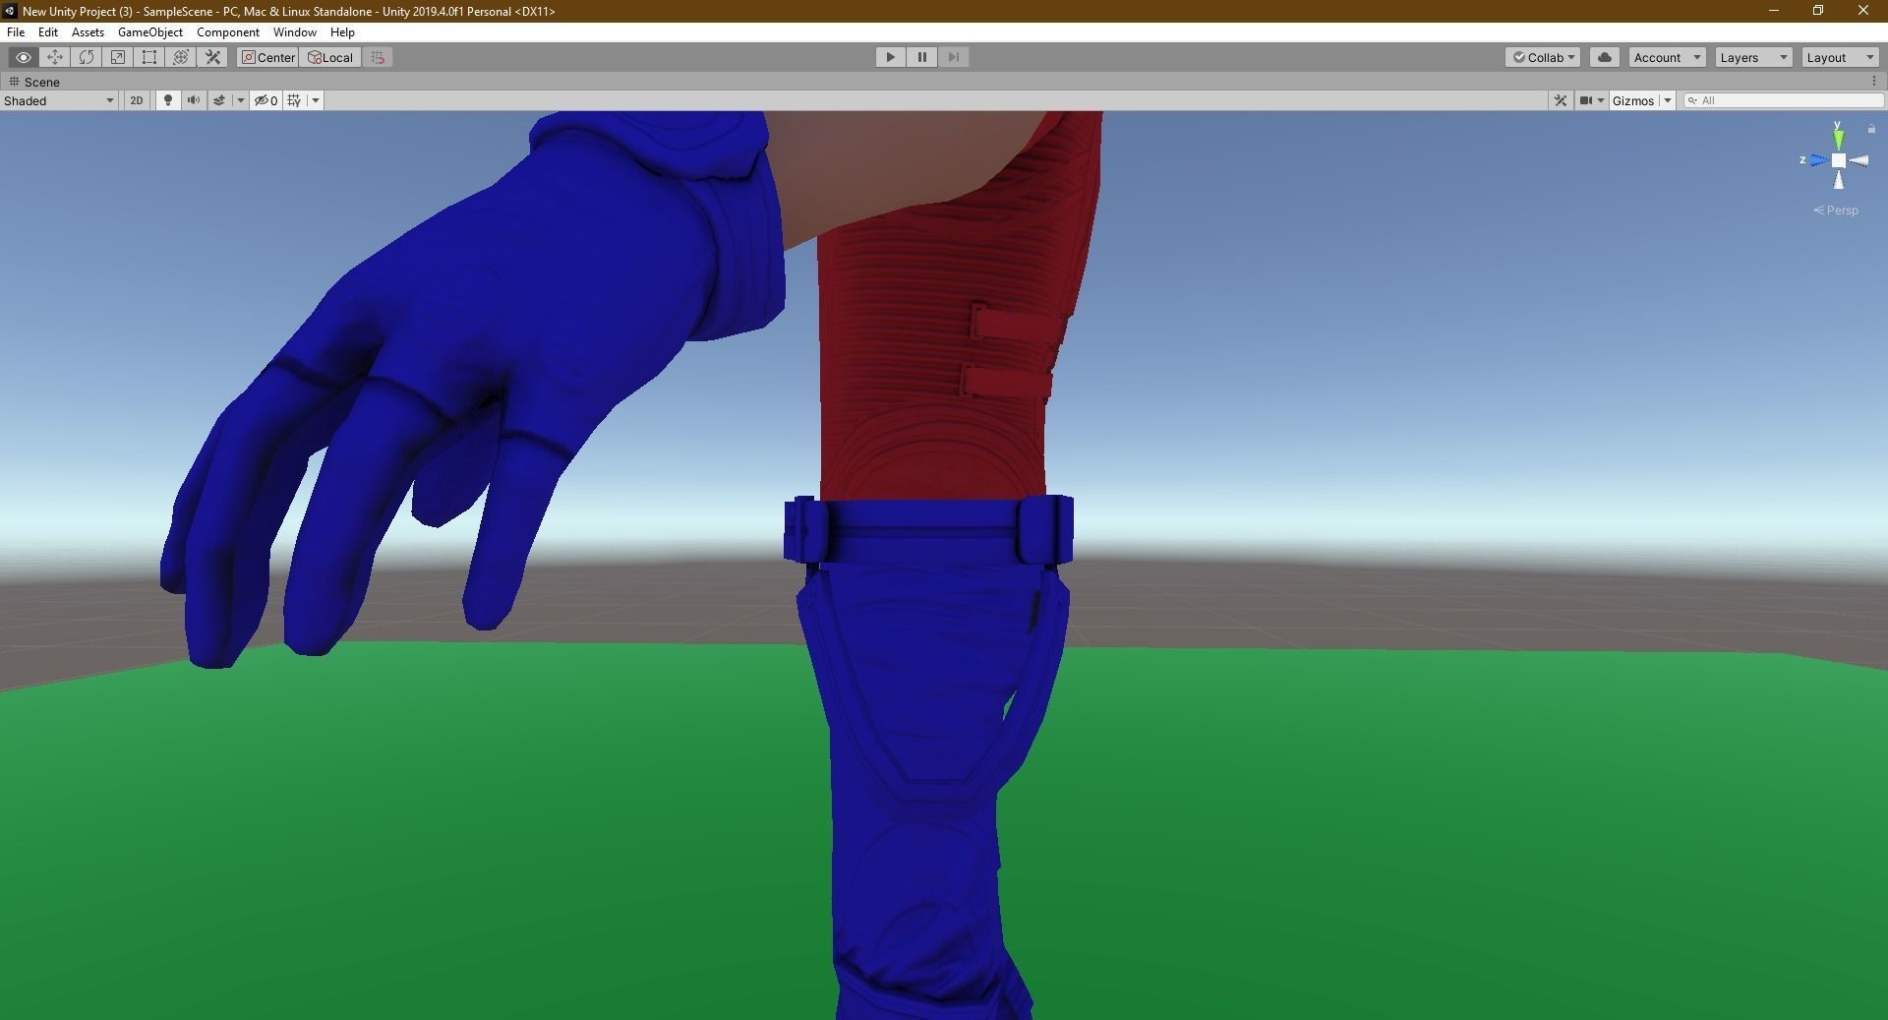This screenshot has width=1888, height=1020.
Task: Open the Window menu
Action: pyautogui.click(x=295, y=32)
